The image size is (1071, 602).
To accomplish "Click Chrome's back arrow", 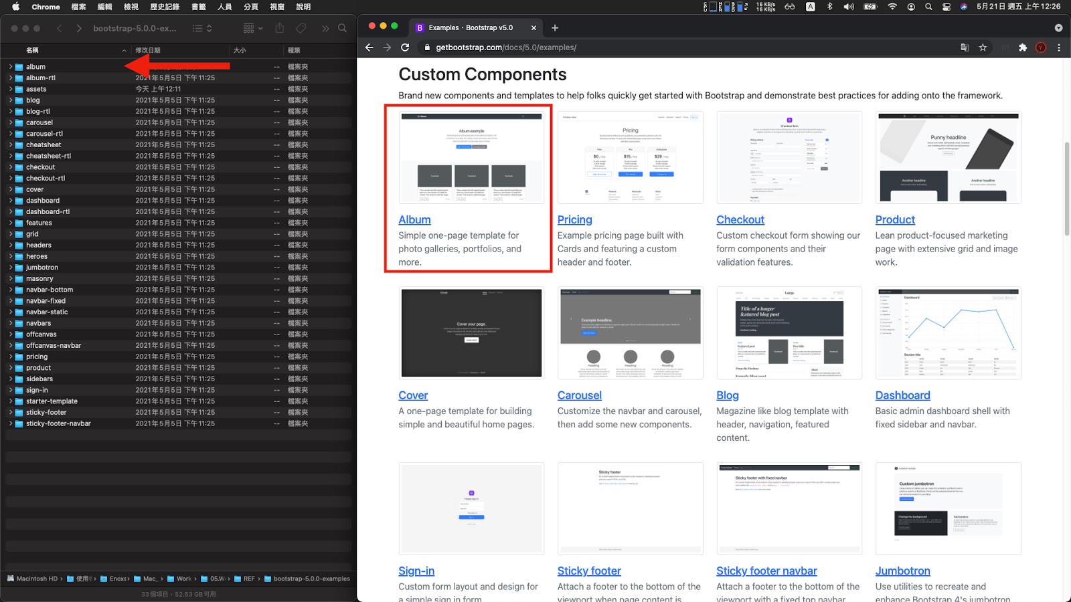I will click(x=369, y=47).
